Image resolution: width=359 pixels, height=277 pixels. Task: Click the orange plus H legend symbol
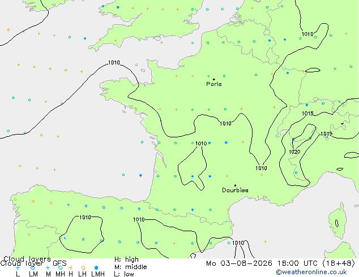(71, 267)
